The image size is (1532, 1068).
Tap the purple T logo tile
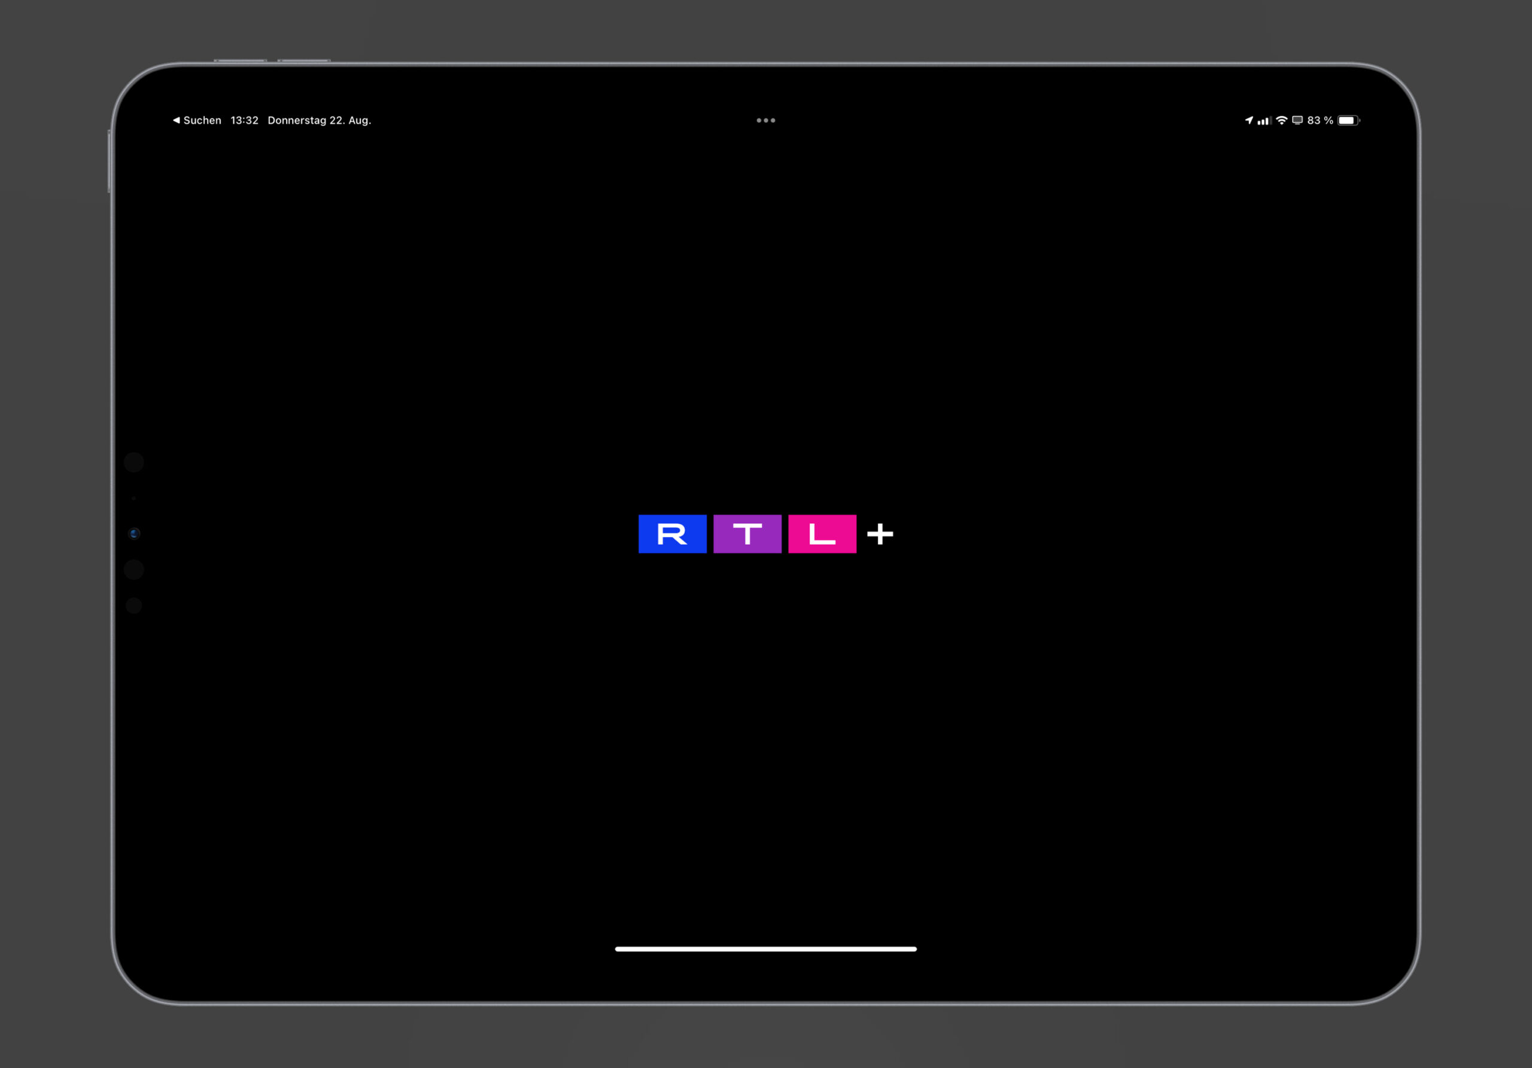pyautogui.click(x=747, y=534)
